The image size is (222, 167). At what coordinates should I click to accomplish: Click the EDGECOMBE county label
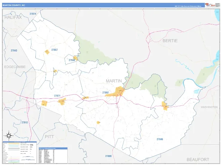click(x=15, y=67)
